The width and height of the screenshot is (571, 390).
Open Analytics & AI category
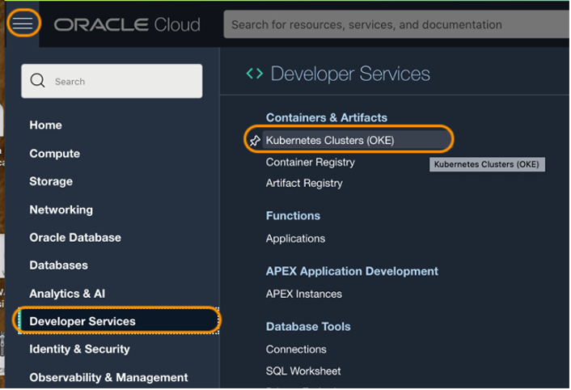(x=67, y=294)
